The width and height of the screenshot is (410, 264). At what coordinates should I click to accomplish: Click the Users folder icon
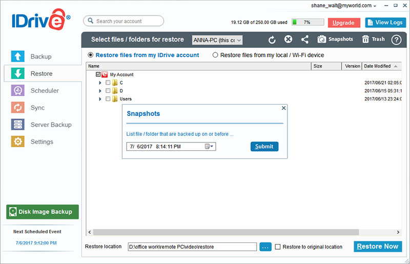point(115,99)
